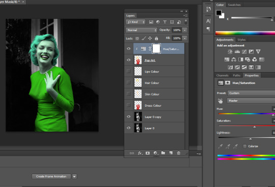275x187 pixels.
Task: Add Gradient Map adjustment
Action: pos(258,67)
